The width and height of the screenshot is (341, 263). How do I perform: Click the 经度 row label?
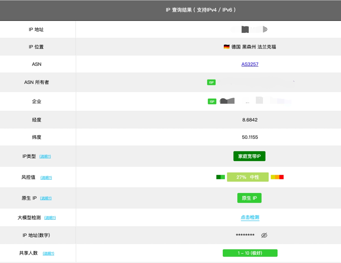coord(37,120)
